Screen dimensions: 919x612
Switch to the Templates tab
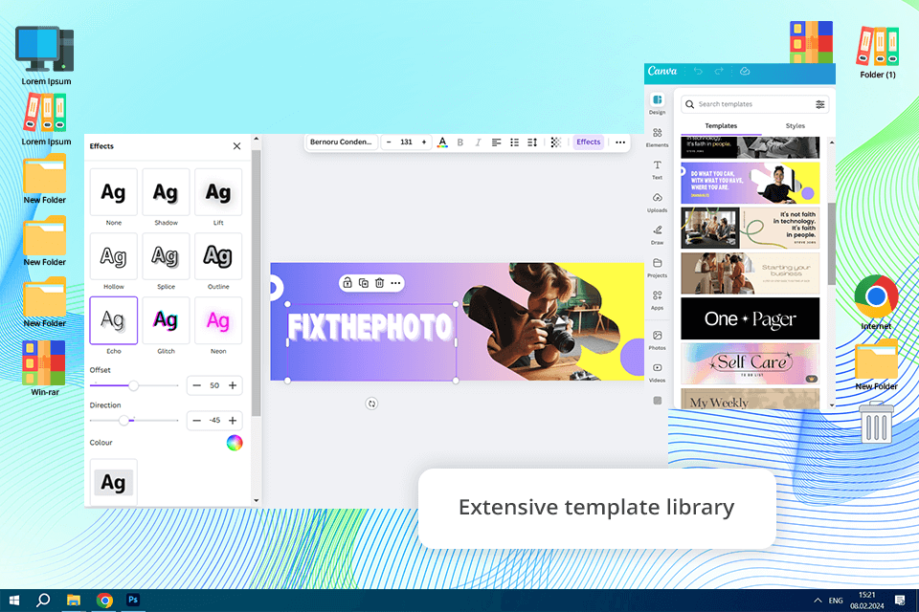pyautogui.click(x=721, y=126)
